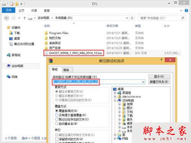The width and height of the screenshot is (191, 143).
Task: Open quick access toolbar customize dropdown
Action: [x=21, y=4]
